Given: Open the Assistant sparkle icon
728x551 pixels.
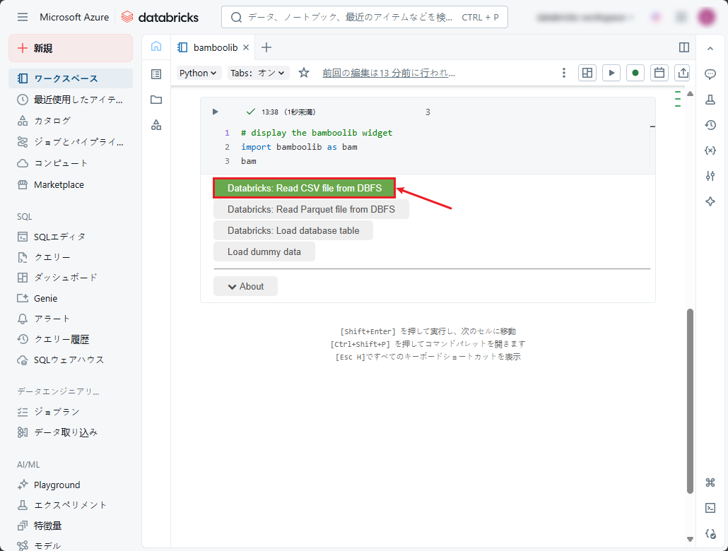Looking at the screenshot, I should 710,201.
